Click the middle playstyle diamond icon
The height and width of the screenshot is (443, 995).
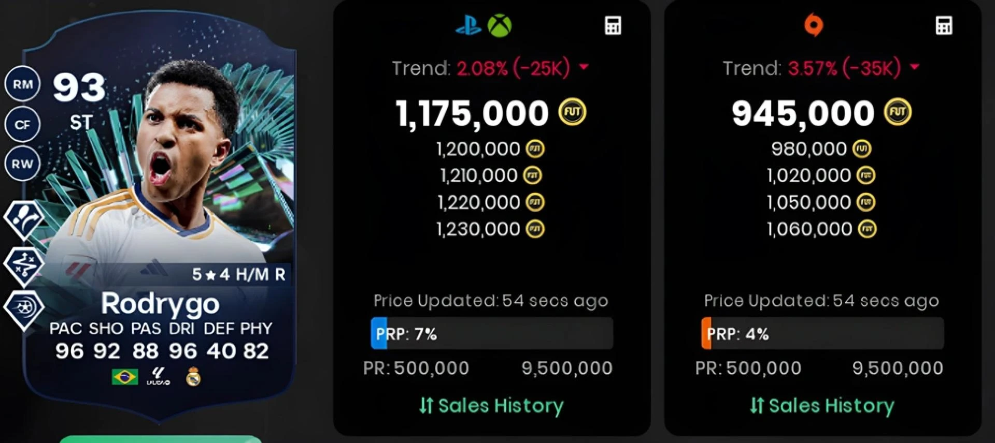tap(24, 265)
